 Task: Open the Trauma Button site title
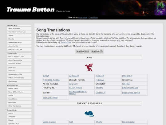click(x=31, y=10)
